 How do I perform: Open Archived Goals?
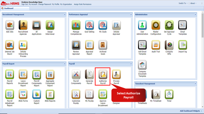click(x=103, y=45)
